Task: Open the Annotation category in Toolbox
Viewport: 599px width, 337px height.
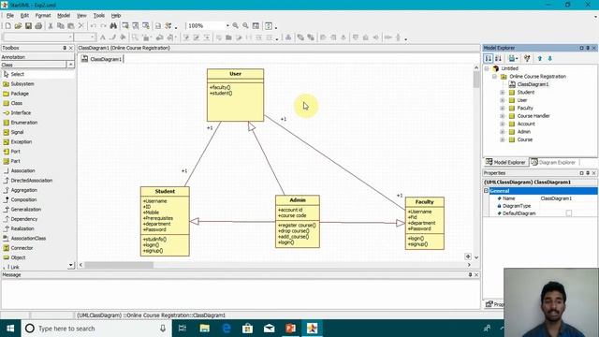Action: click(37, 57)
